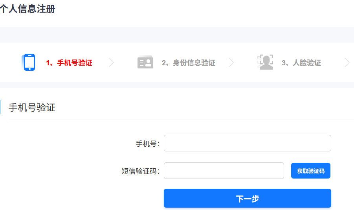
Task: Focus the 手机号 input field
Action: coord(247,143)
